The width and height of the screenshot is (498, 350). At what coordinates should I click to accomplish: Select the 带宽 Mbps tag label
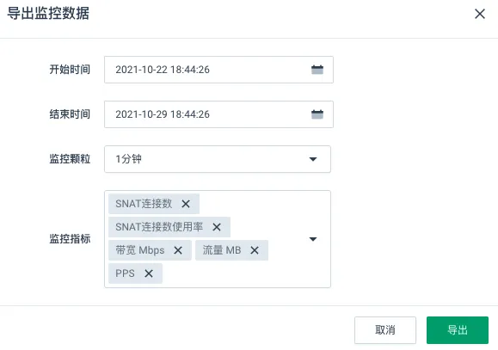click(140, 250)
